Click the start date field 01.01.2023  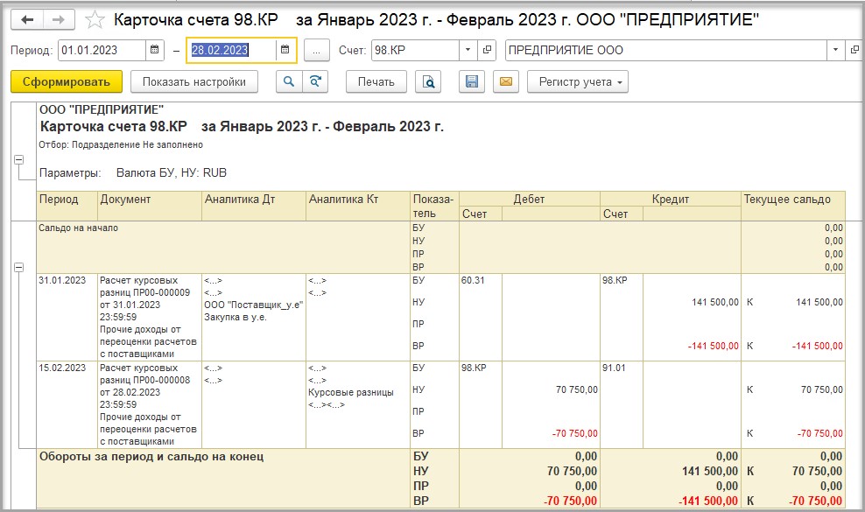pos(101,51)
